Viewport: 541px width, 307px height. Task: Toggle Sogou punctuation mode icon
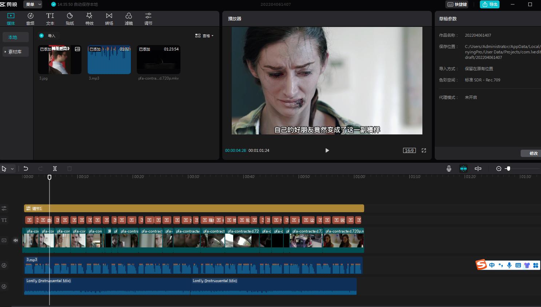click(x=501, y=265)
